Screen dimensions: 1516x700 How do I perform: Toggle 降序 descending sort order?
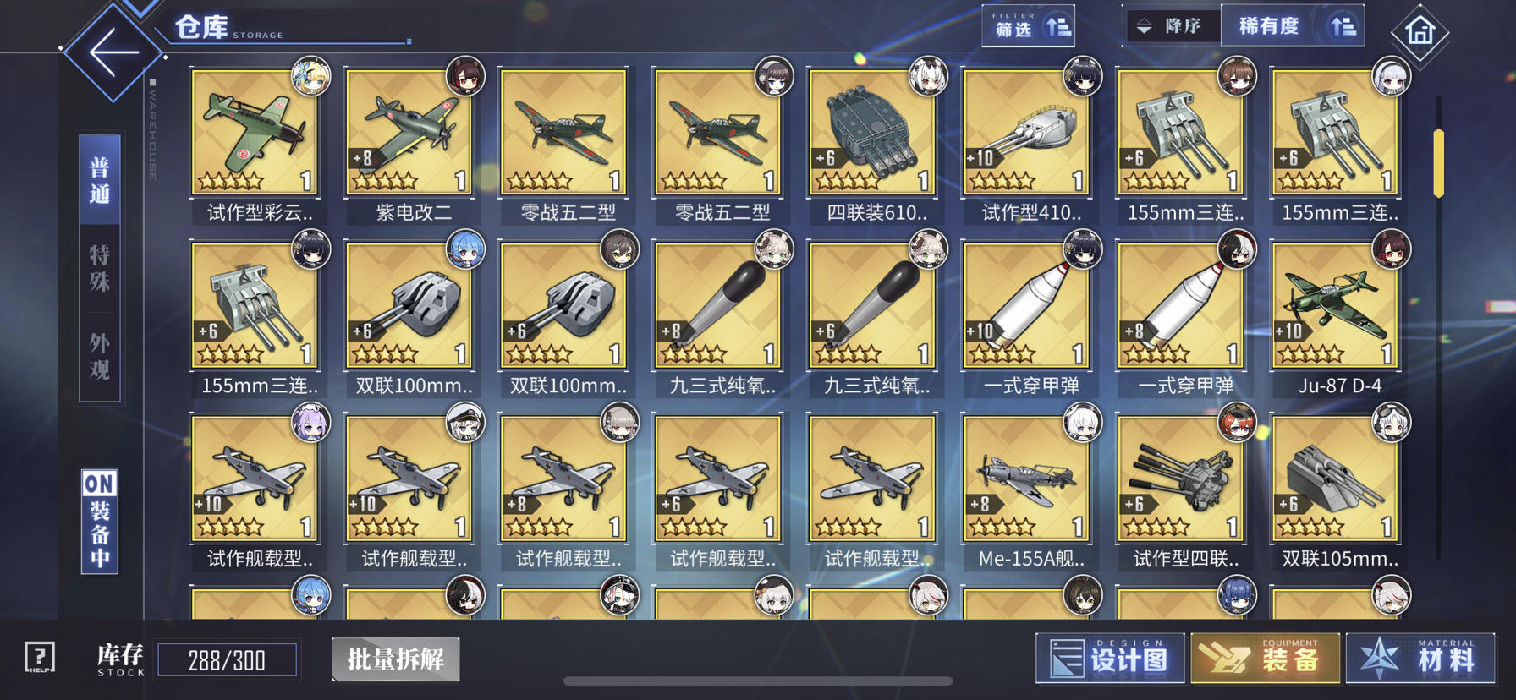pos(1173,26)
